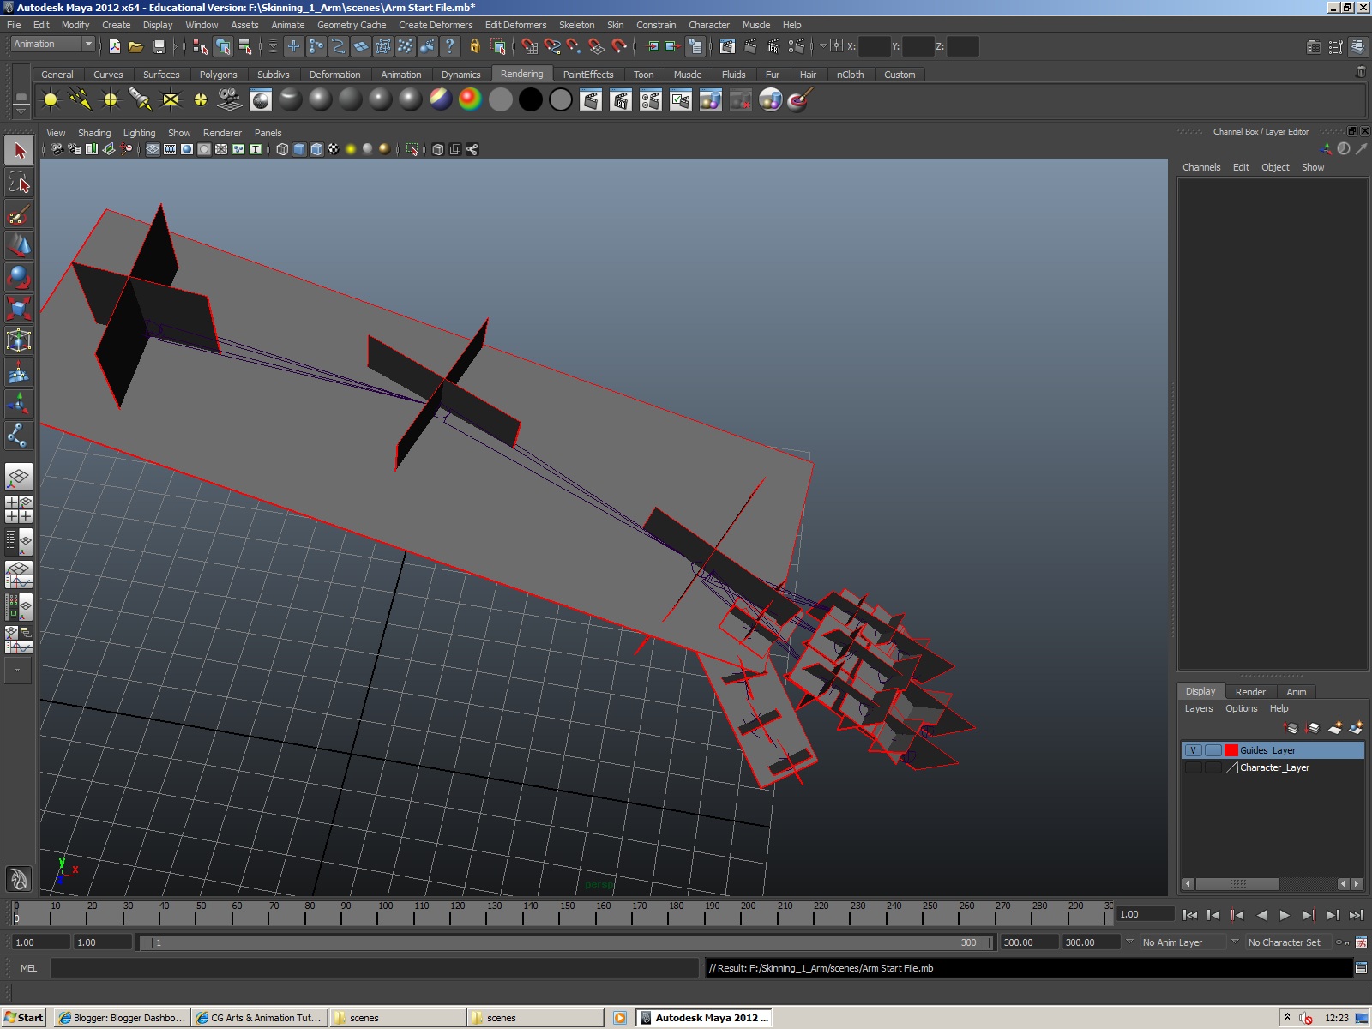Select the Lasso tool in the toolbox
The image size is (1372, 1029).
(x=19, y=182)
